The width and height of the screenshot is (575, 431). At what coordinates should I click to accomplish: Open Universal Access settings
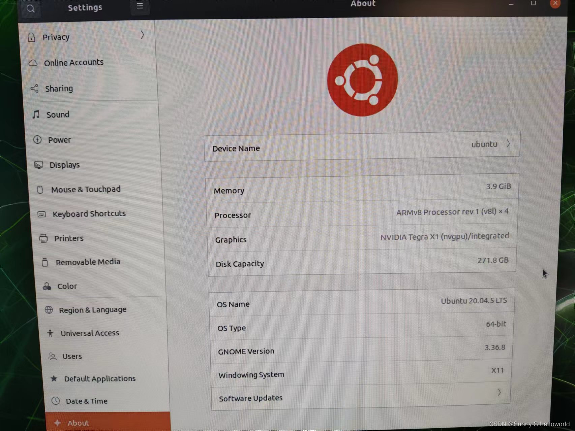pos(103,333)
